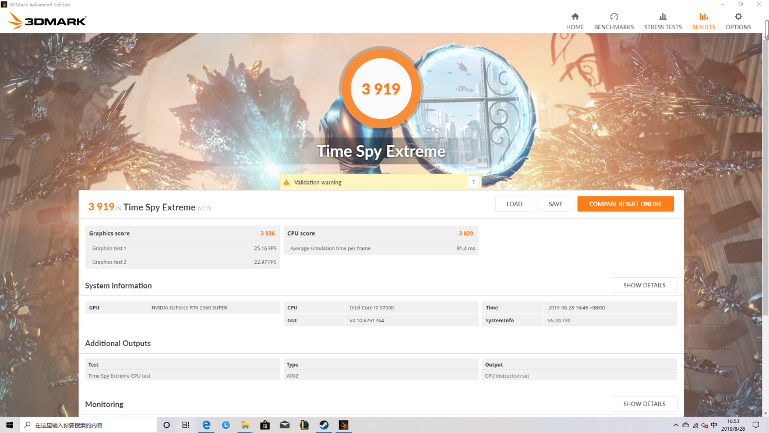Open Steam from the taskbar
Viewport: 769px width, 433px height.
324,425
